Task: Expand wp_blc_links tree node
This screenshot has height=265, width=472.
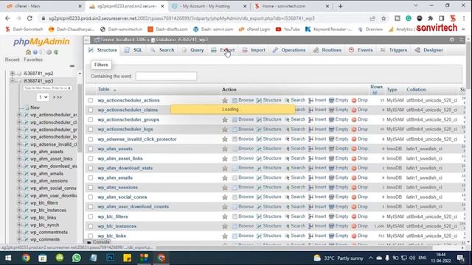Action: point(20,218)
